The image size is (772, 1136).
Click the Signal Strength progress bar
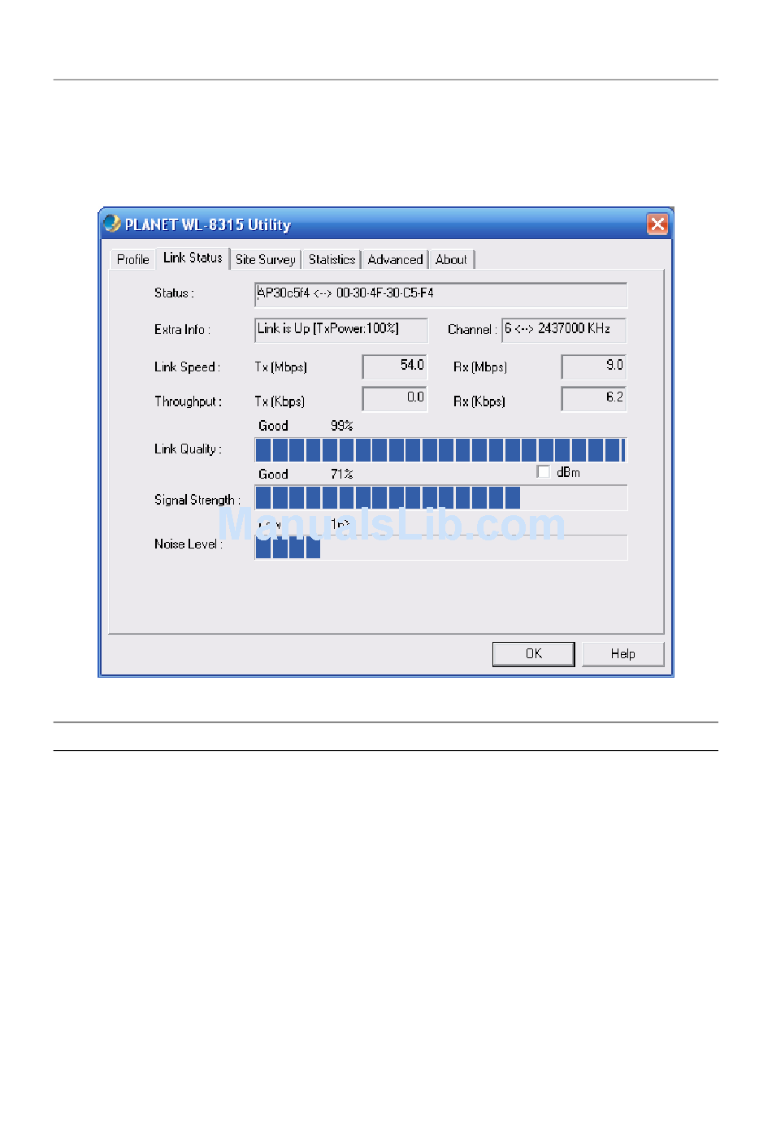pyautogui.click(x=440, y=498)
